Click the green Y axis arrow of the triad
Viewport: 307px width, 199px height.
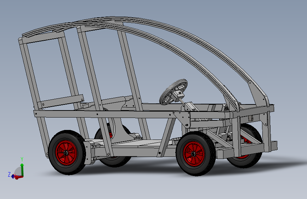(22, 169)
